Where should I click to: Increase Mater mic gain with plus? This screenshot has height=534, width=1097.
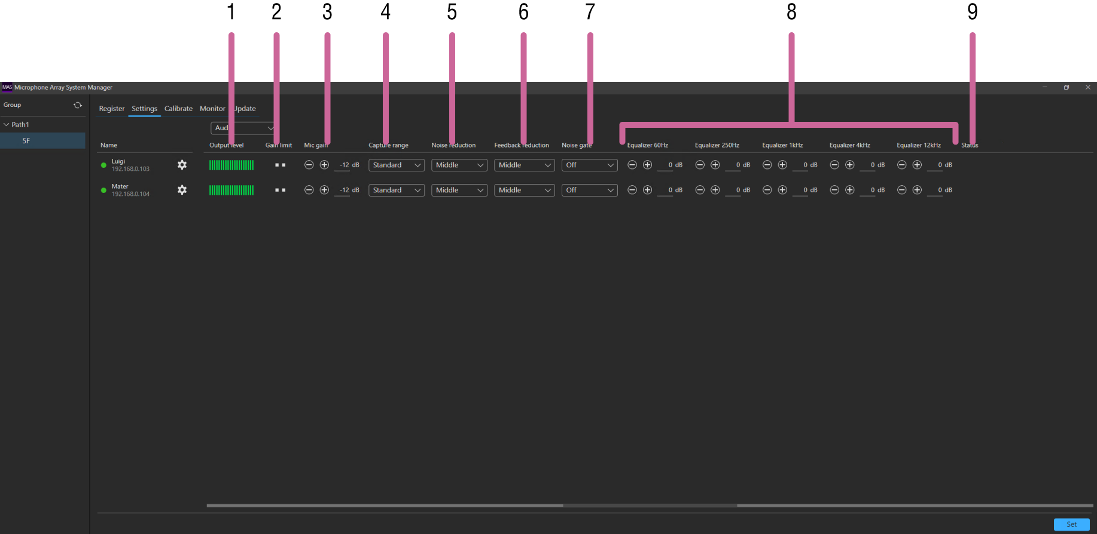pos(324,190)
